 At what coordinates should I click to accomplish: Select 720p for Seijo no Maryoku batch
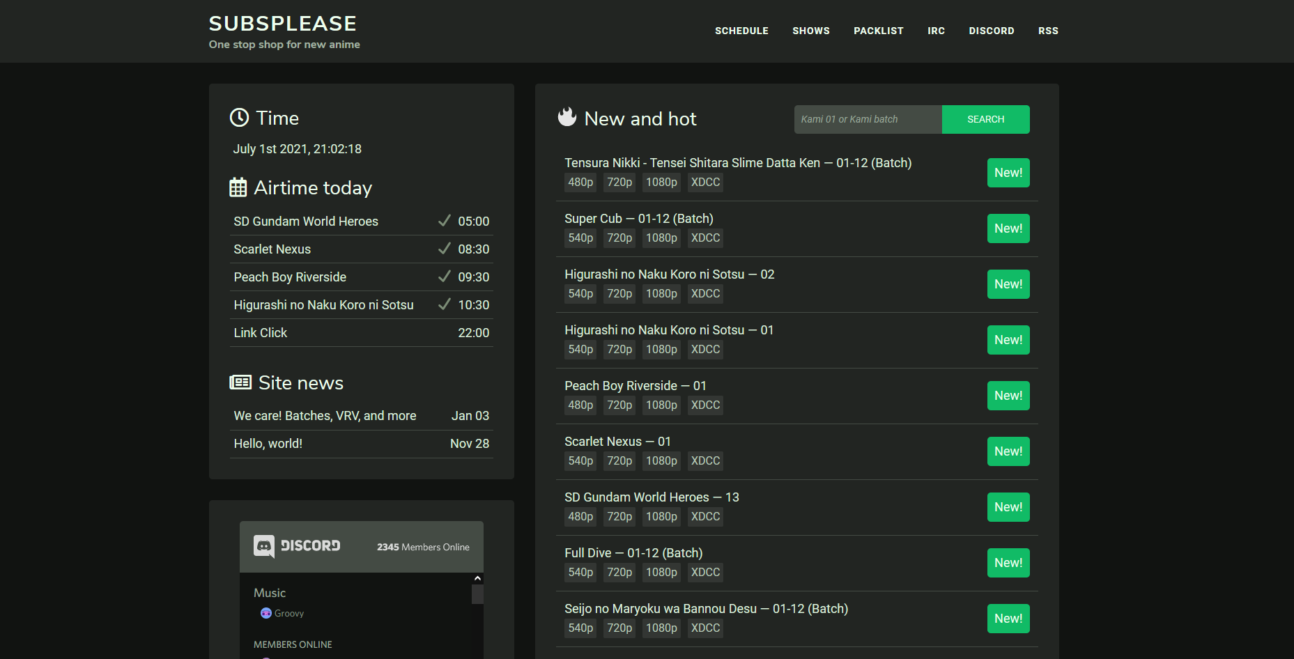[x=619, y=628]
